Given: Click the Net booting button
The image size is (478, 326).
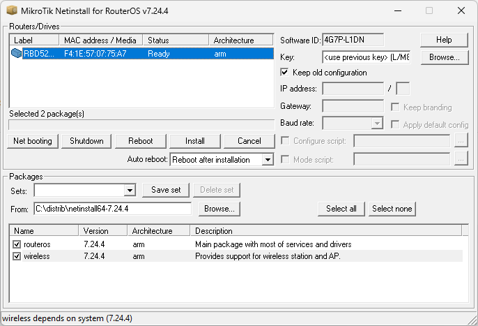Looking at the screenshot, I should click(x=33, y=141).
